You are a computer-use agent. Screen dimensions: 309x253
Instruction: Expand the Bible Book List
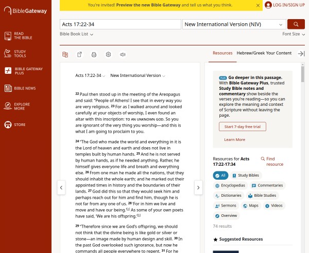tap(76, 34)
